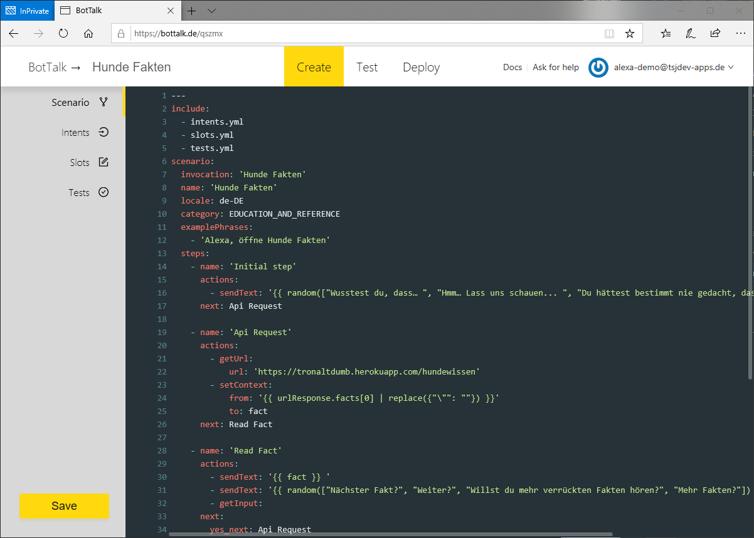754x538 pixels.
Task: Go to browser home page icon
Action: 88,34
